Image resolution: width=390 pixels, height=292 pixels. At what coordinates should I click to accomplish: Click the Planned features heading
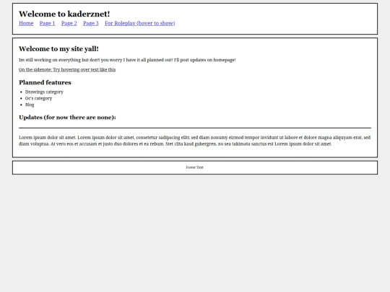click(45, 82)
